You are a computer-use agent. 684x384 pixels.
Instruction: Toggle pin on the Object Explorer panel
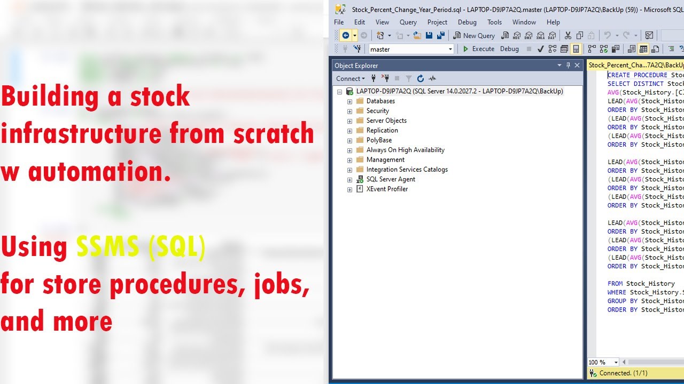tap(568, 66)
